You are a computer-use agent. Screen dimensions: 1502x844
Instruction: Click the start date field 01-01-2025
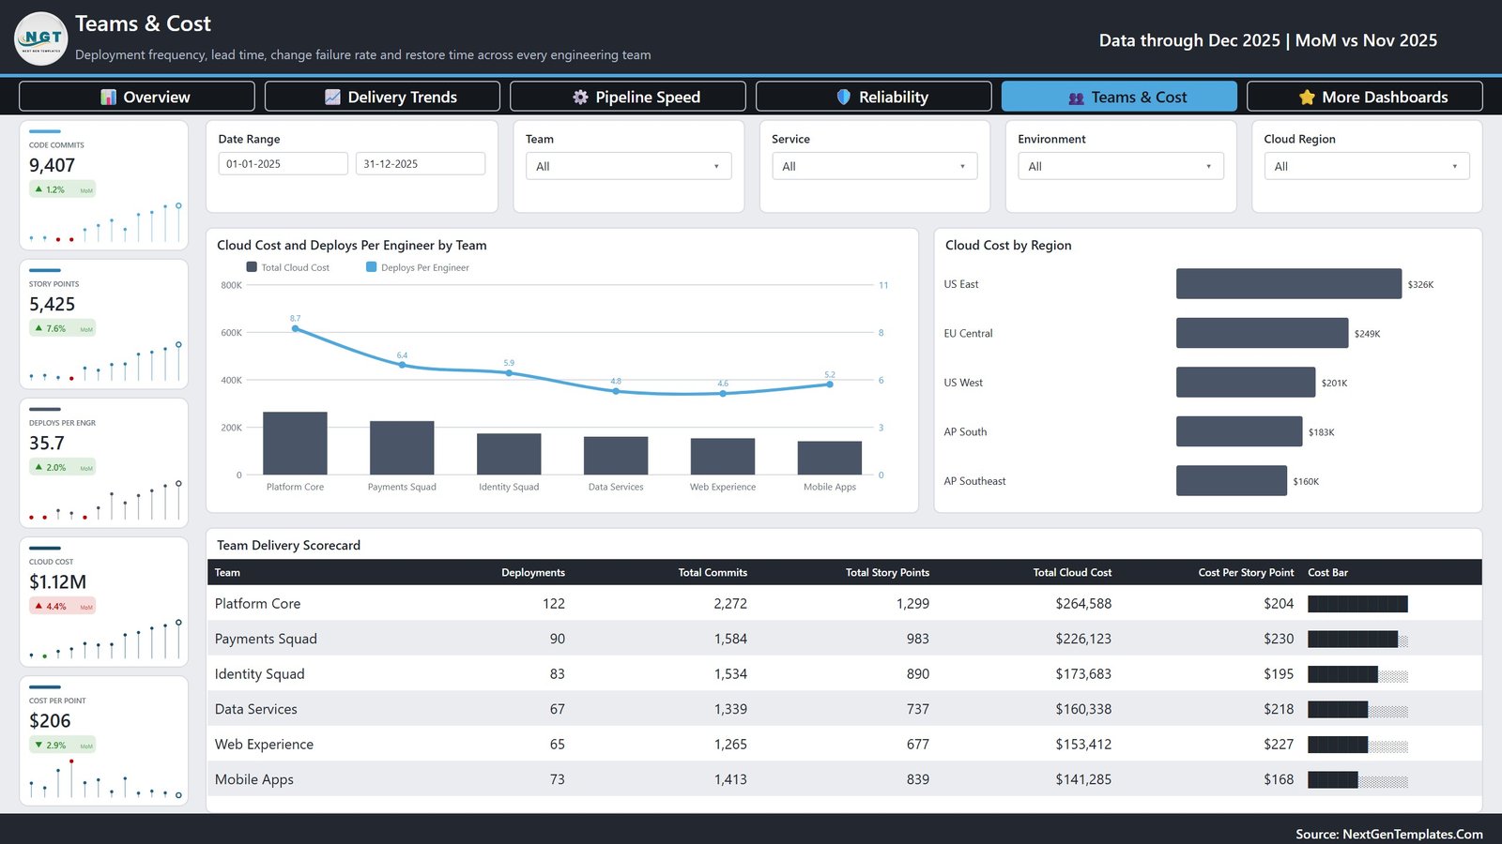coord(284,163)
